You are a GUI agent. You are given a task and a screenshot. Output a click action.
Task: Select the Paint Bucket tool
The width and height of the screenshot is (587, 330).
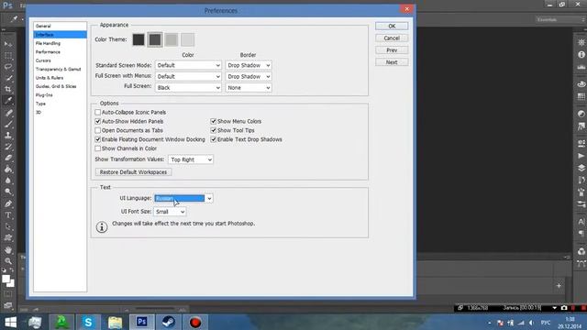8,169
